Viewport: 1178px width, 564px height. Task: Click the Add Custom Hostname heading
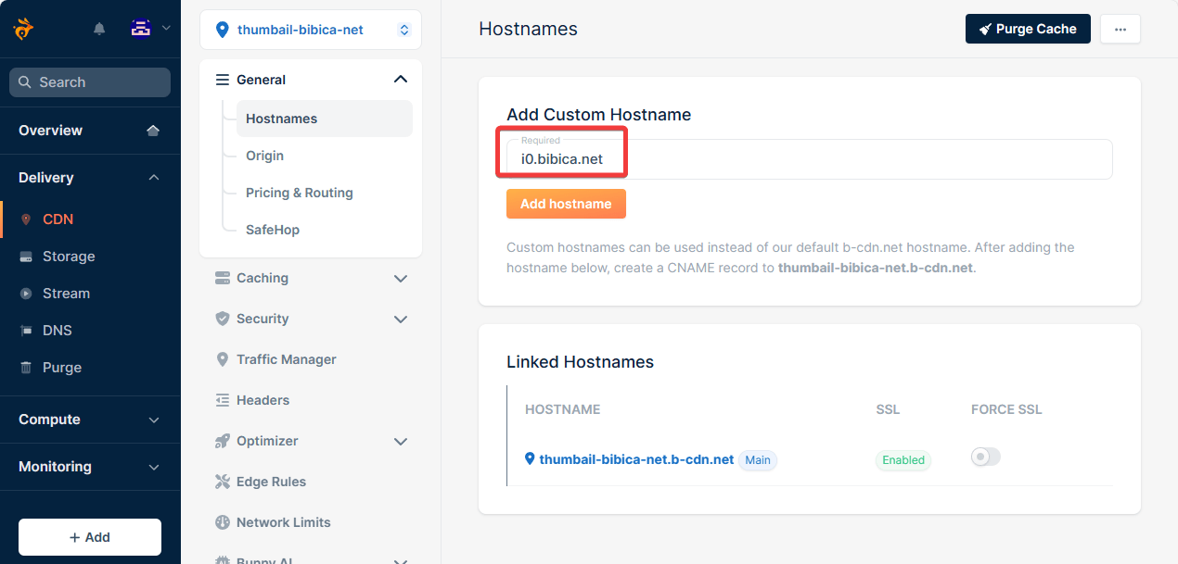point(598,115)
